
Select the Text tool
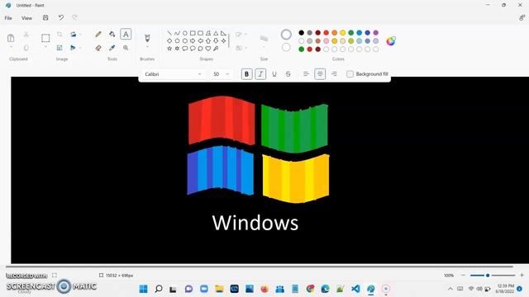[126, 34]
